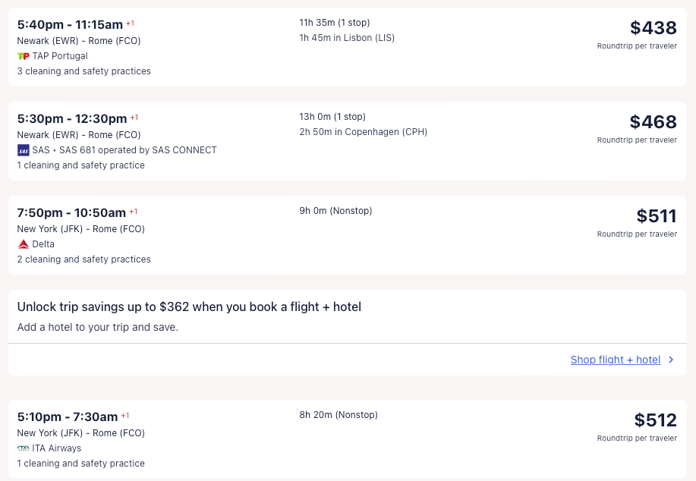696x481 pixels.
Task: Click the Delta airline logo
Action: pyautogui.click(x=23, y=244)
